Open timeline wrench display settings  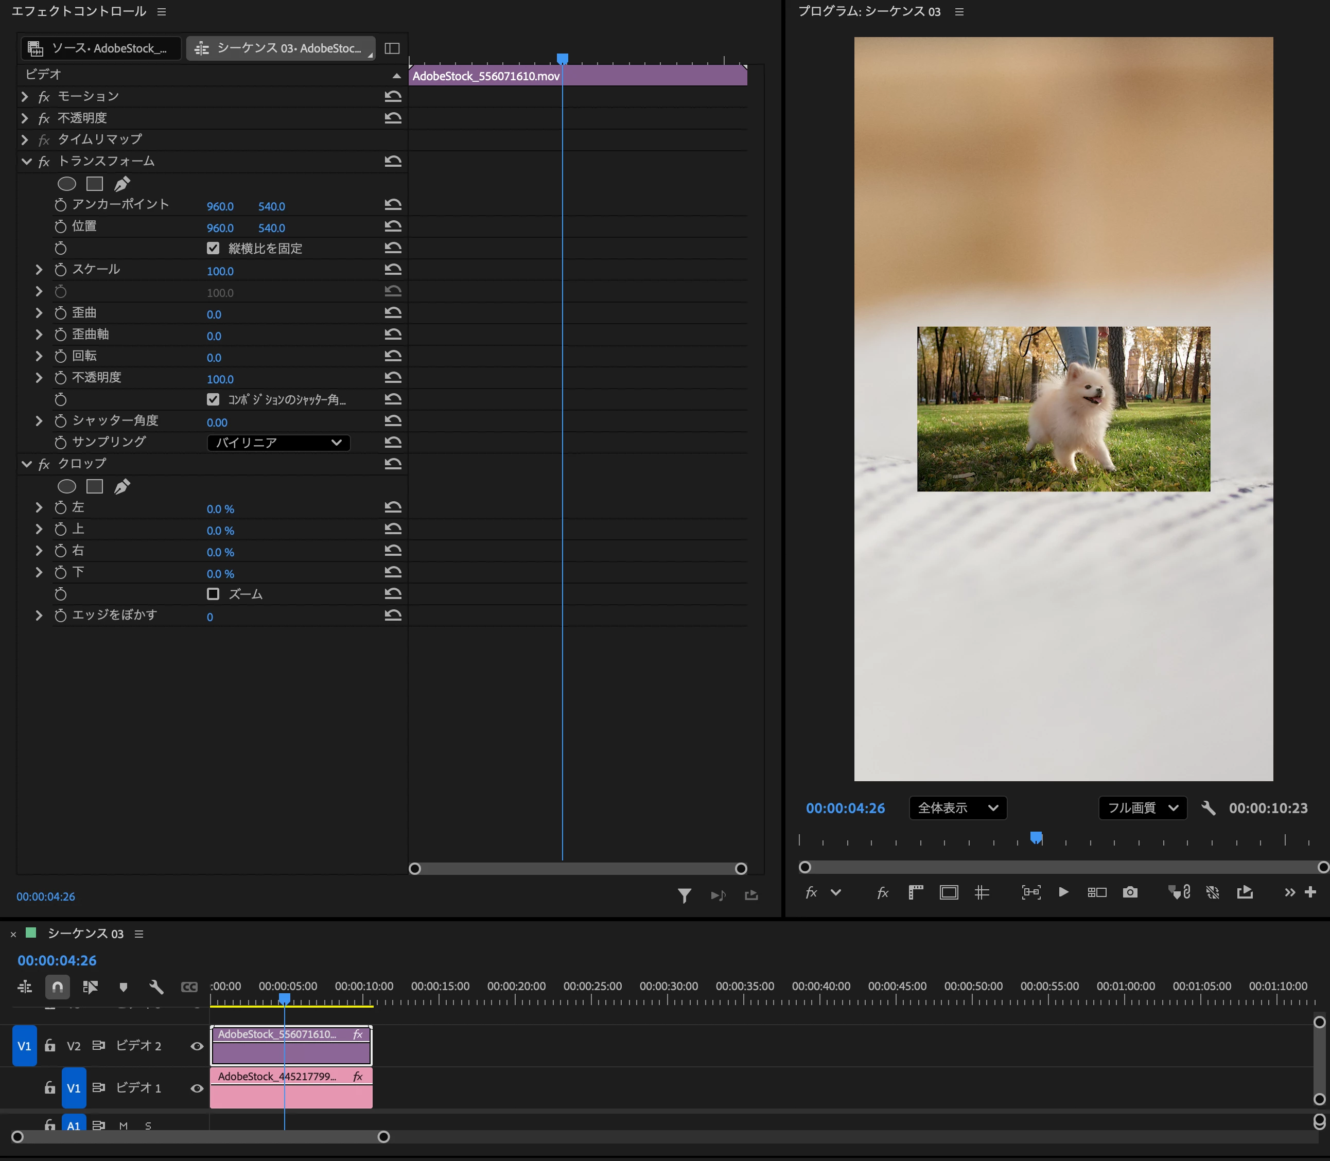156,987
